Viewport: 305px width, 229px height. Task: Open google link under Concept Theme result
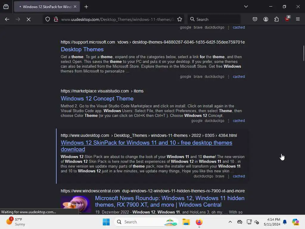[x=197, y=121]
